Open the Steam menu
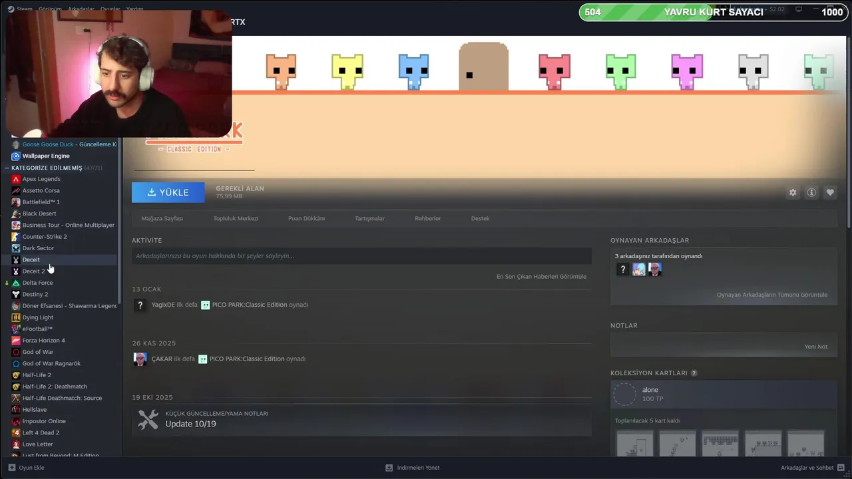The image size is (852, 479). 21,9
